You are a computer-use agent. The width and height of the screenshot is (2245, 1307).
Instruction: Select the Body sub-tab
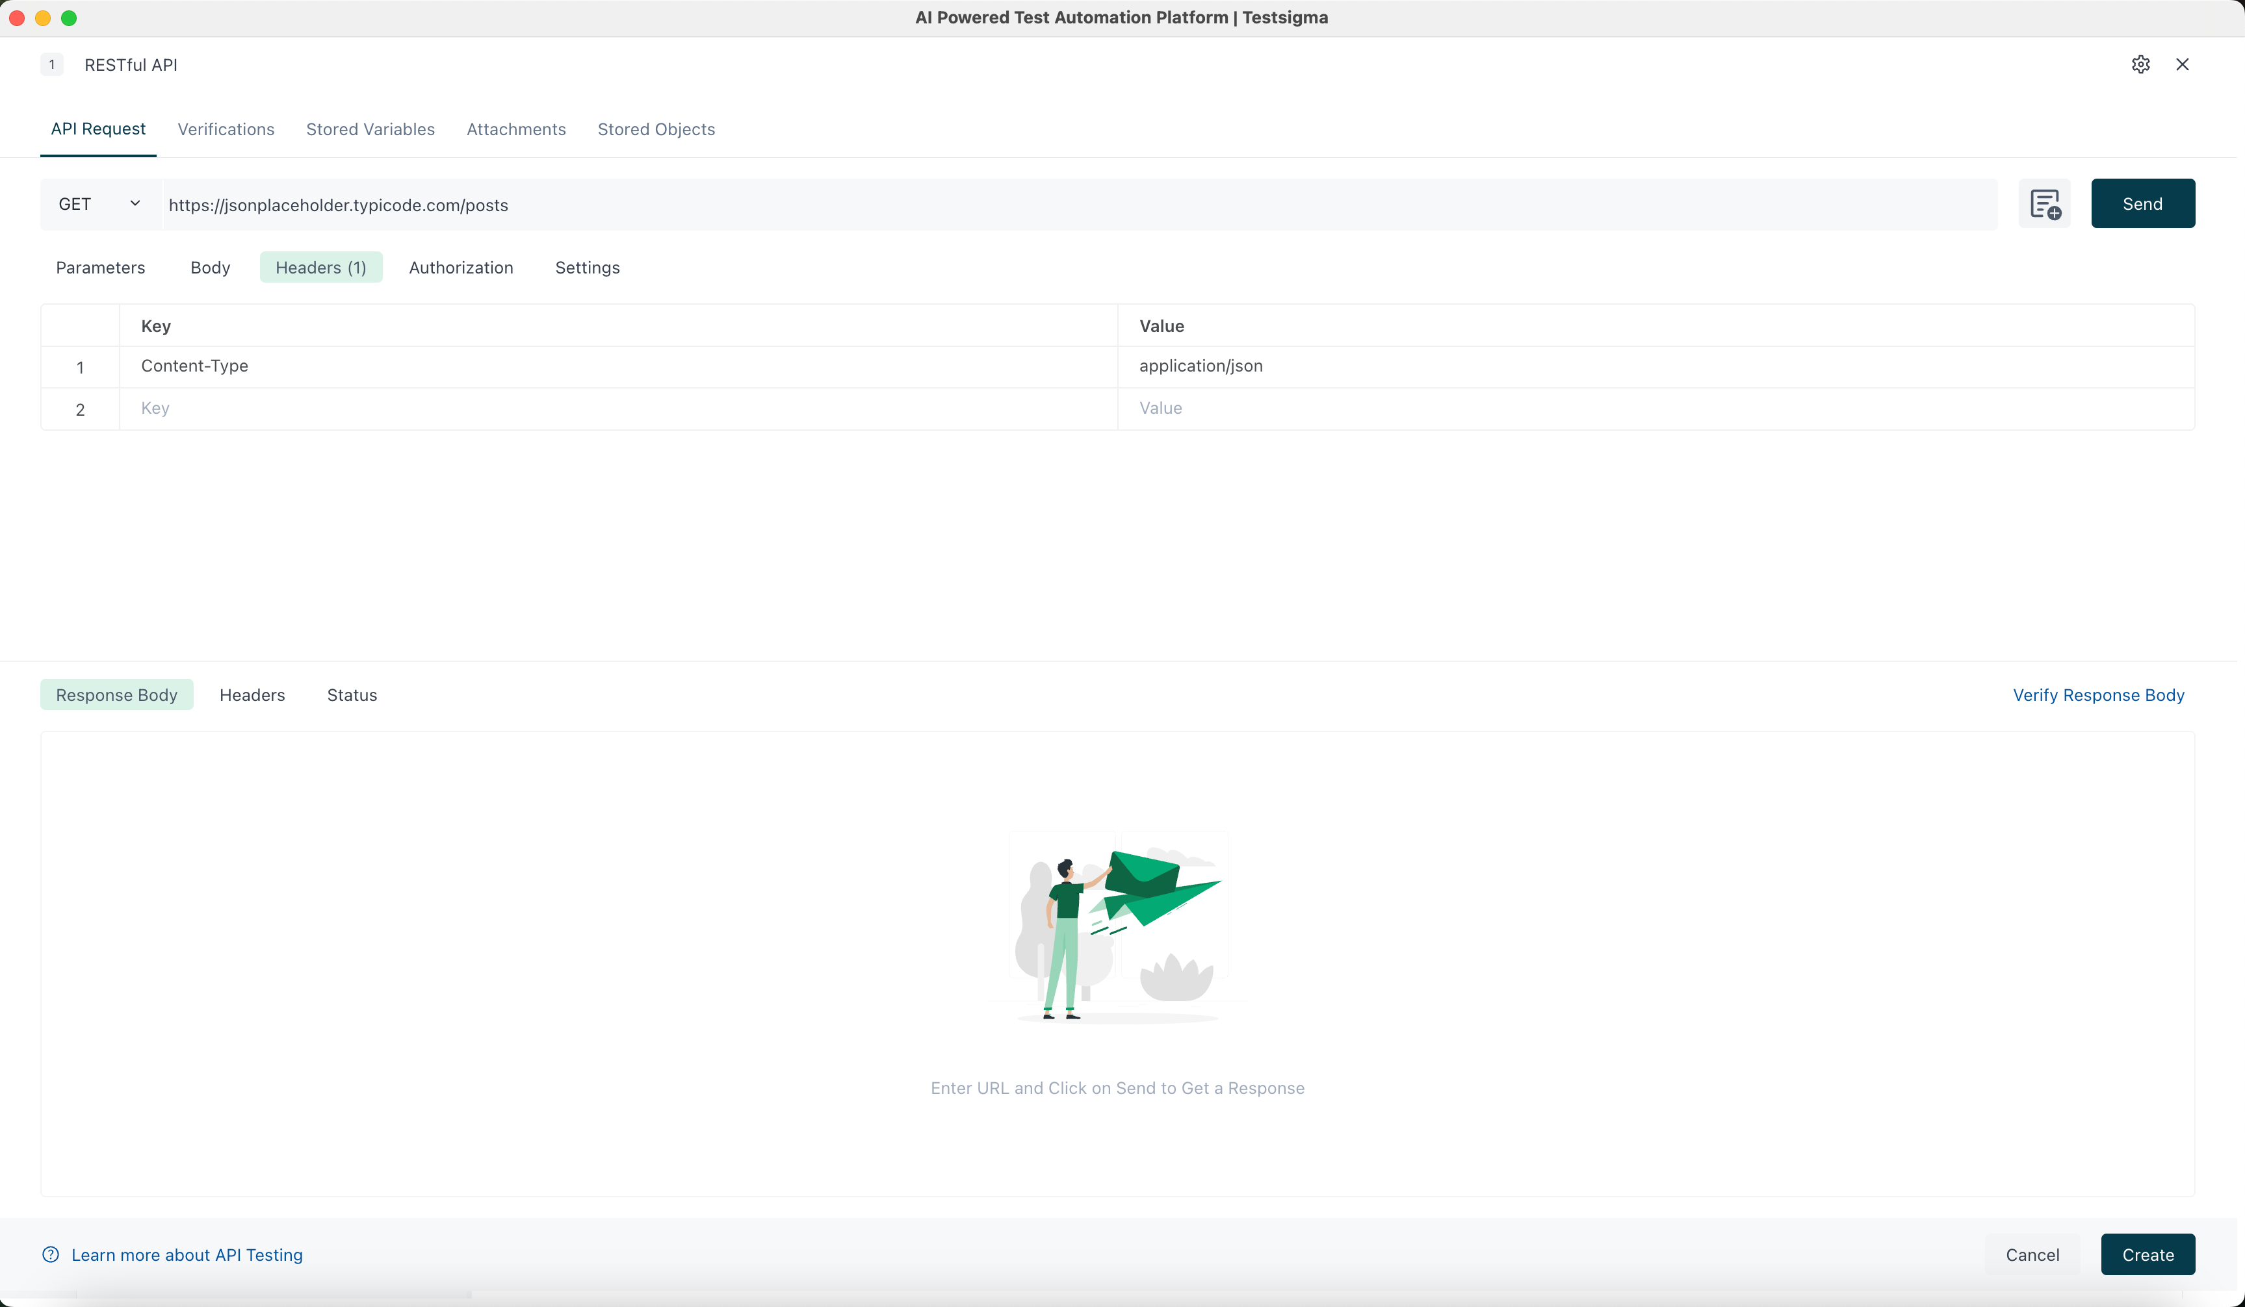pyautogui.click(x=210, y=267)
